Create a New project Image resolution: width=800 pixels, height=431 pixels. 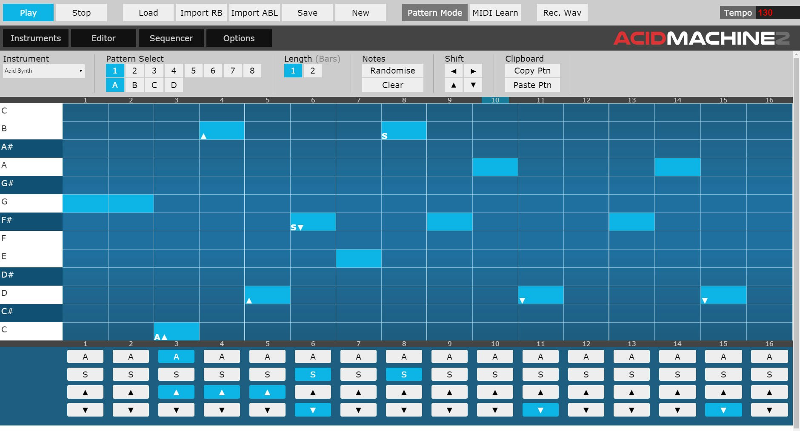coord(360,13)
